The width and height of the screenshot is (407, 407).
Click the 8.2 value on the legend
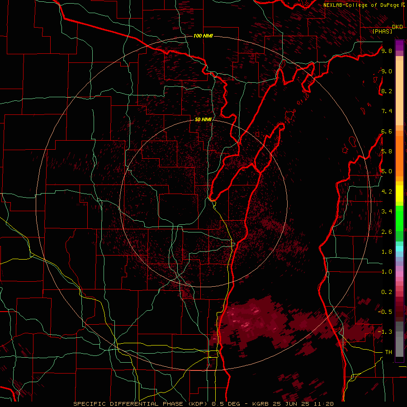[387, 91]
